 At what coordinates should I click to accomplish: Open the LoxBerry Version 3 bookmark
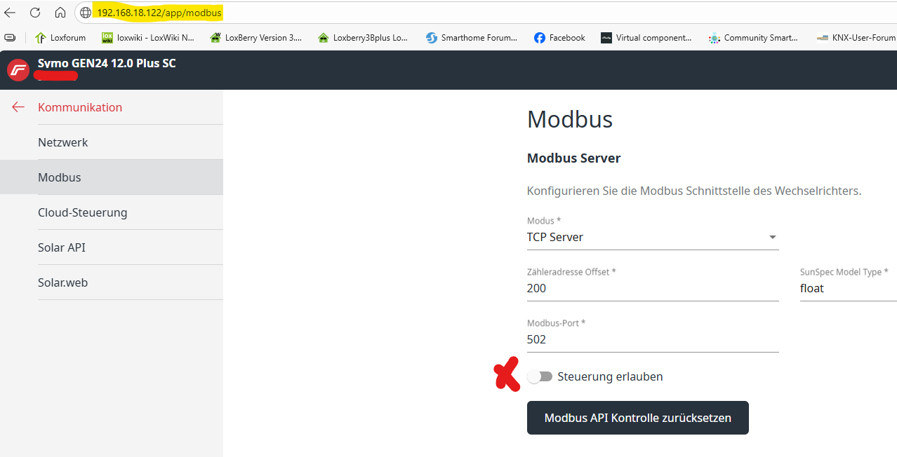coord(256,38)
